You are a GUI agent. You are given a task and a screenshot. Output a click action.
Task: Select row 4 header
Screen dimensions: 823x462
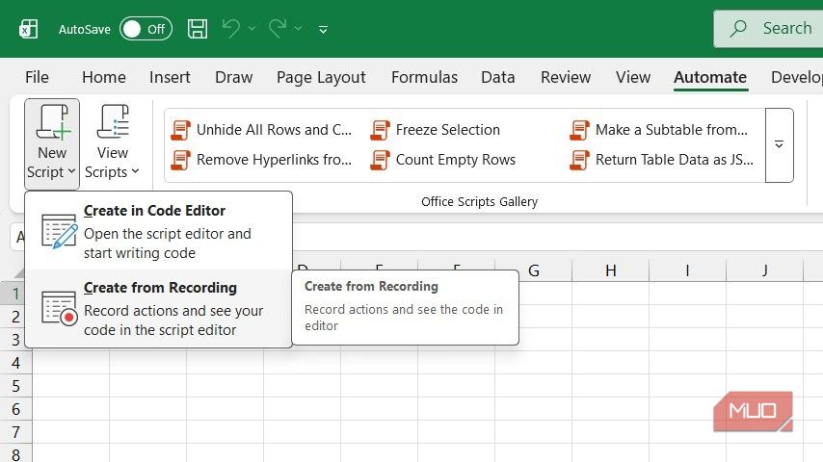(x=15, y=362)
